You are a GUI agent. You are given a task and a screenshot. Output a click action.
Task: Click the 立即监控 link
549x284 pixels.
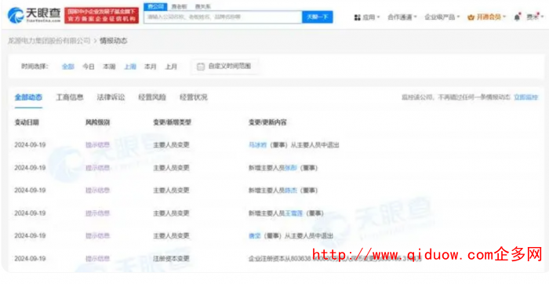click(x=526, y=97)
